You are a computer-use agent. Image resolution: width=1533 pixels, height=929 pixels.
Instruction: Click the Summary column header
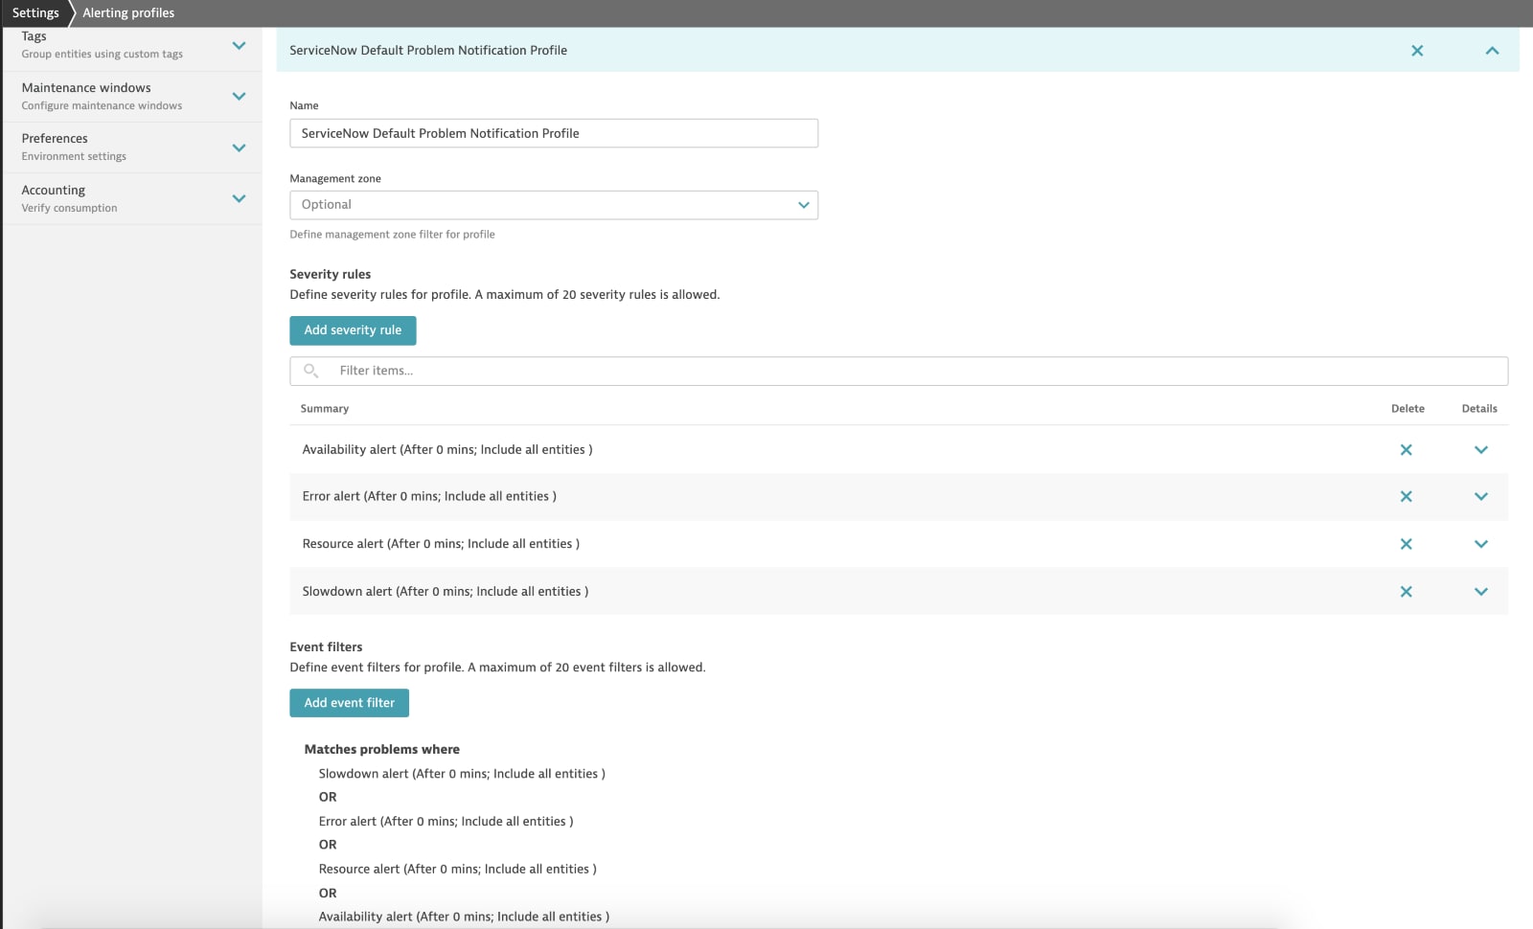point(325,409)
